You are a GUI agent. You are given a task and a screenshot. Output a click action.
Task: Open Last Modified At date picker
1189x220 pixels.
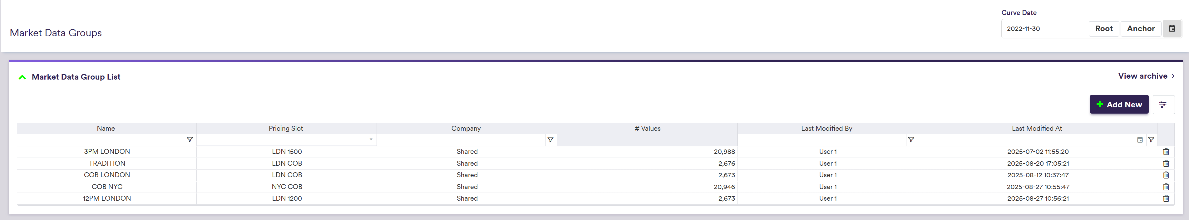point(1140,140)
